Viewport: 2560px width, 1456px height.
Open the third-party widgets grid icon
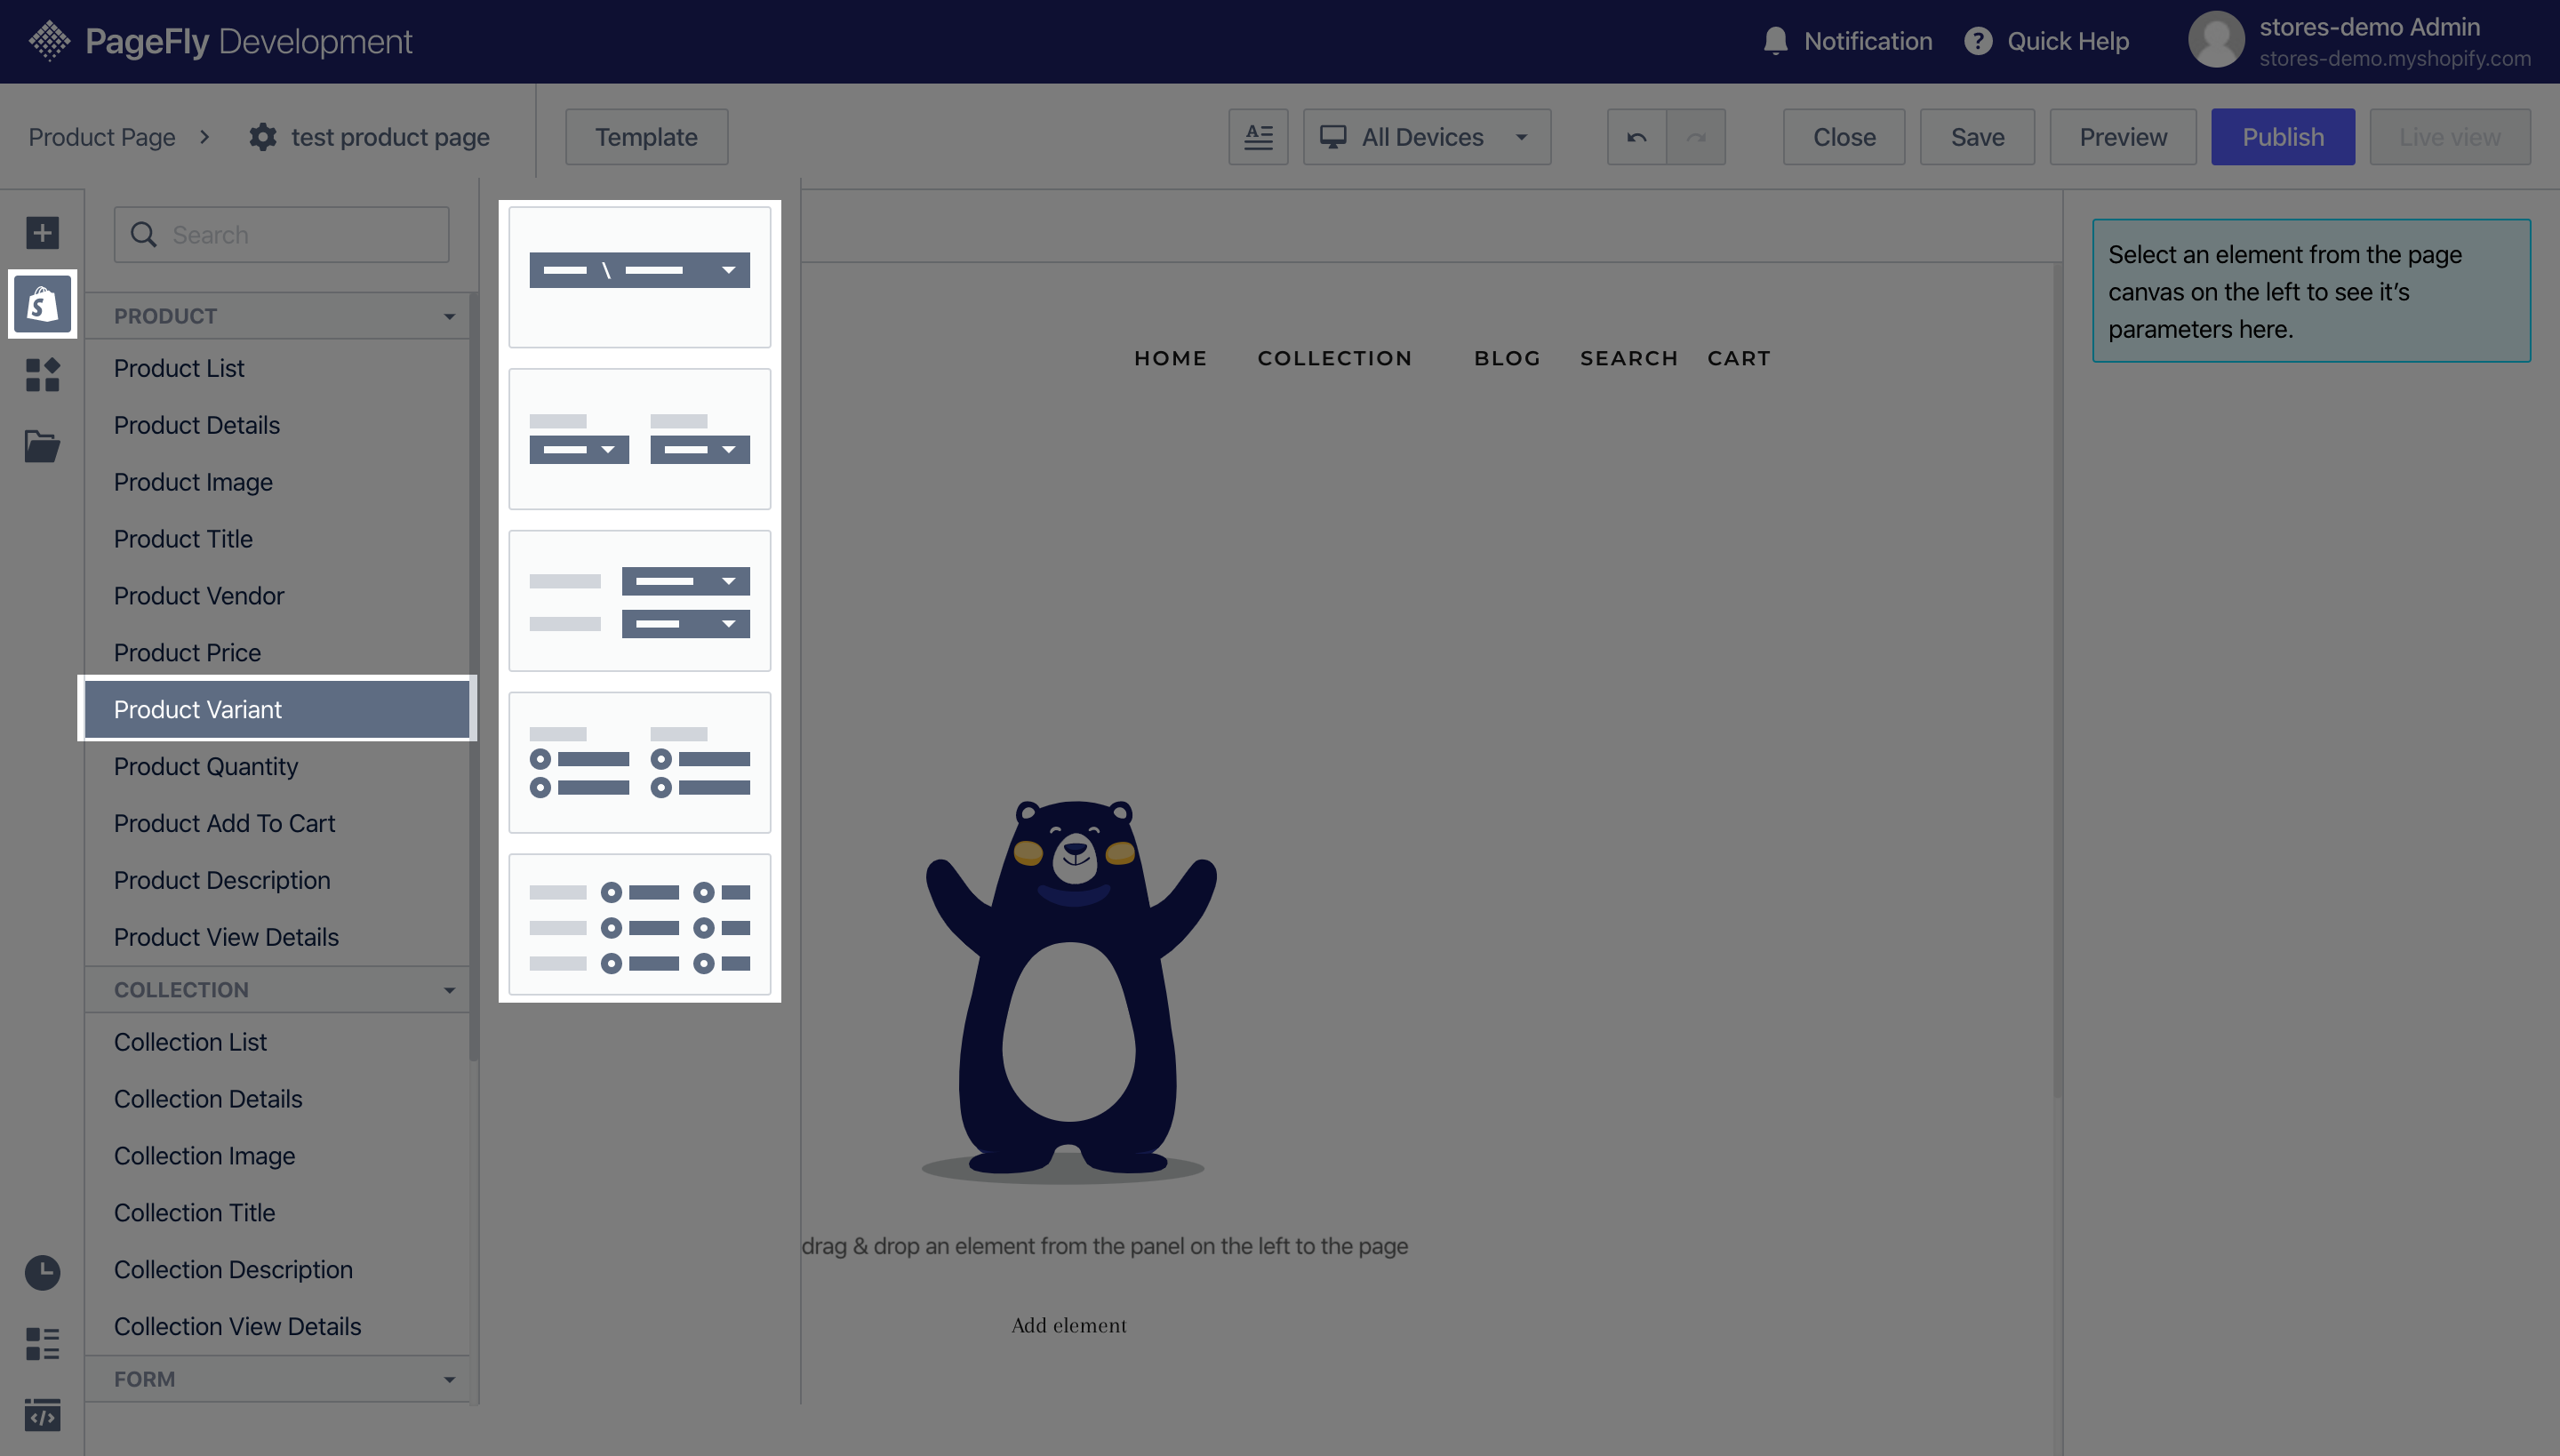coord(42,375)
